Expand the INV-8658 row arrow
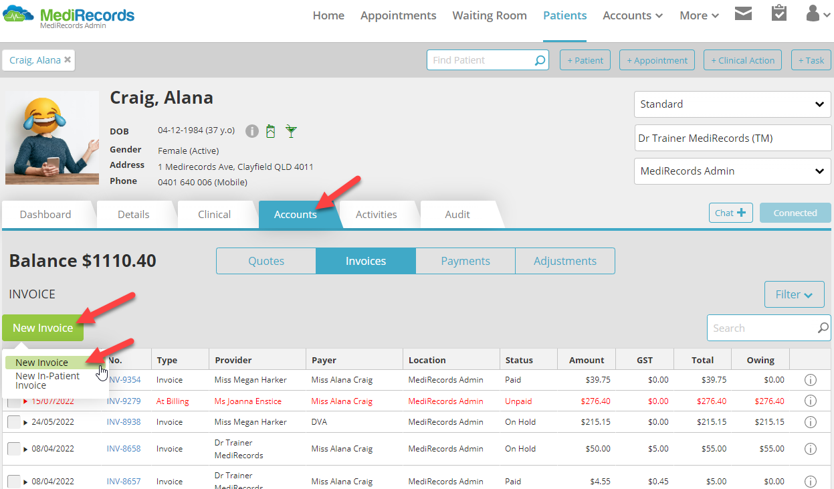The width and height of the screenshot is (834, 489). [x=25, y=449]
